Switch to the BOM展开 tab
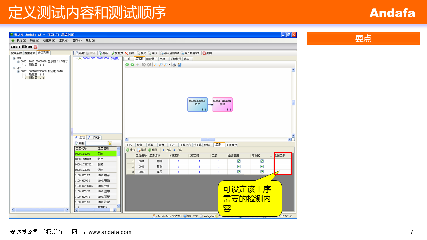 151,59
